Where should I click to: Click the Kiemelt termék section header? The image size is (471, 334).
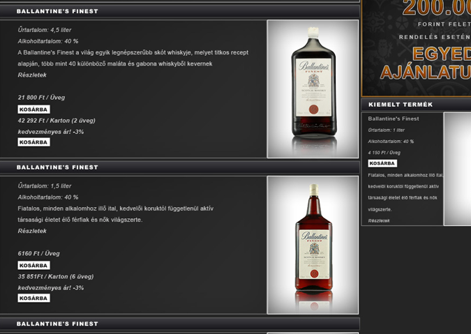[416, 105]
